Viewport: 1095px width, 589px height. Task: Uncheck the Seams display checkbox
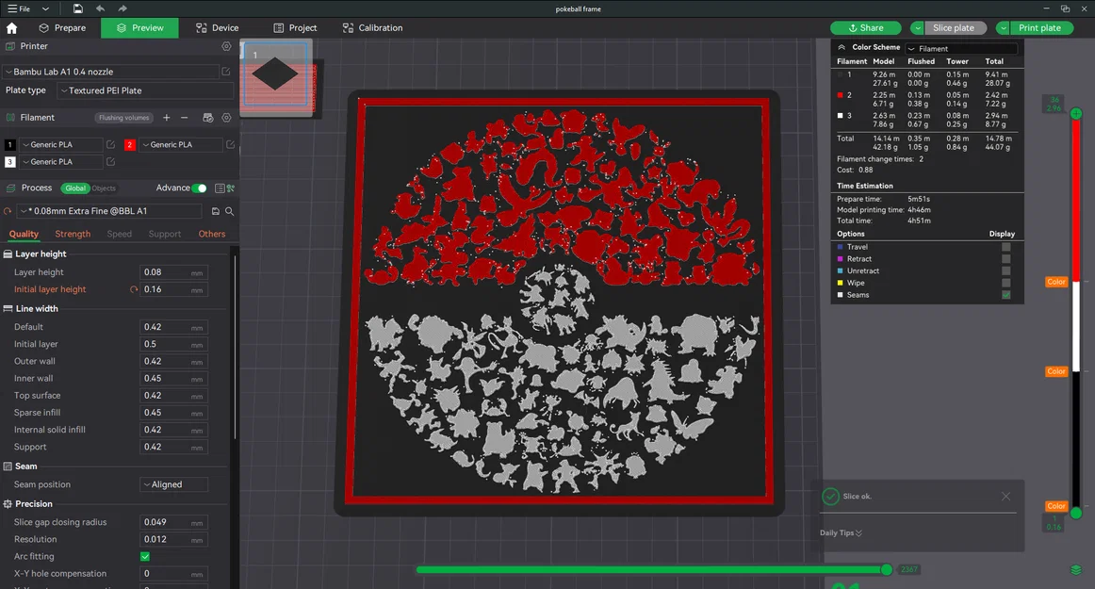(x=1006, y=295)
